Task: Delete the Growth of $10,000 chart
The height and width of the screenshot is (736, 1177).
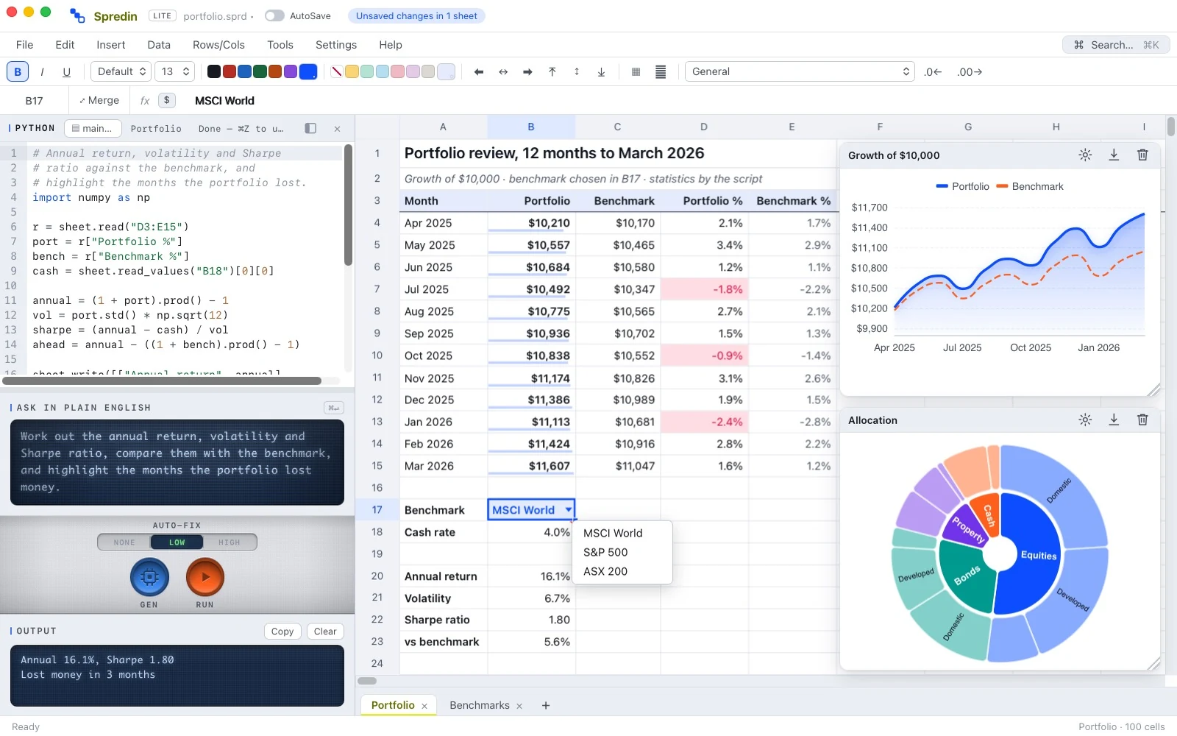Action: (1142, 155)
